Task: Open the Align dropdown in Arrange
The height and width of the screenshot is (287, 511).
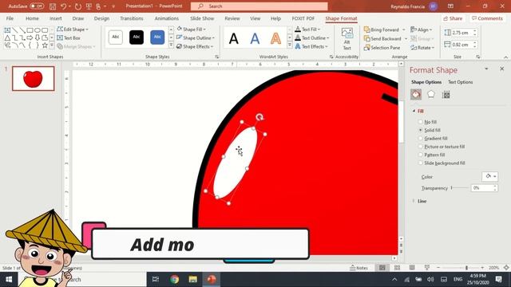Action: click(422, 29)
